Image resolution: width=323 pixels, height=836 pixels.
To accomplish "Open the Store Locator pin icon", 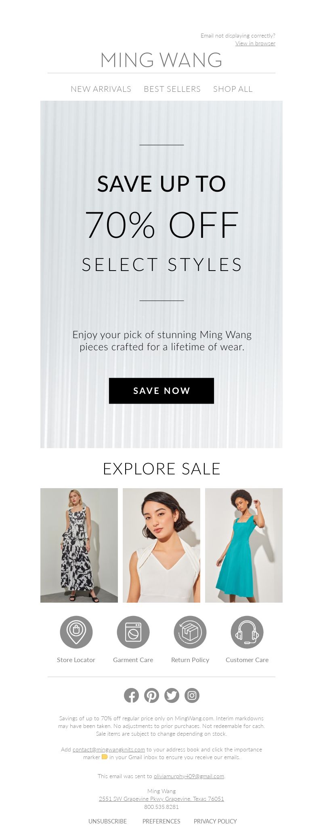I will point(76,632).
